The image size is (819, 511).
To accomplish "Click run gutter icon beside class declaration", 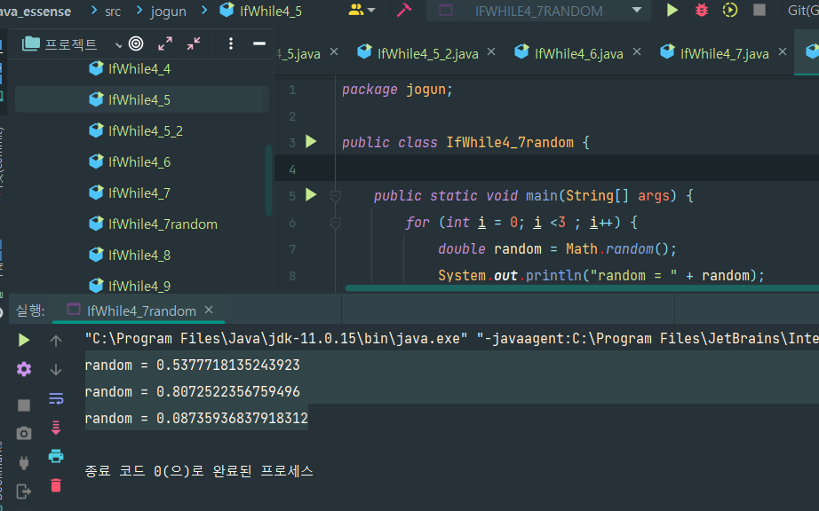I will (311, 142).
